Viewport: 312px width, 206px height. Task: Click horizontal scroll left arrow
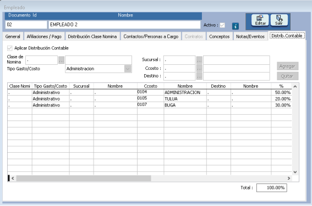[13, 178]
